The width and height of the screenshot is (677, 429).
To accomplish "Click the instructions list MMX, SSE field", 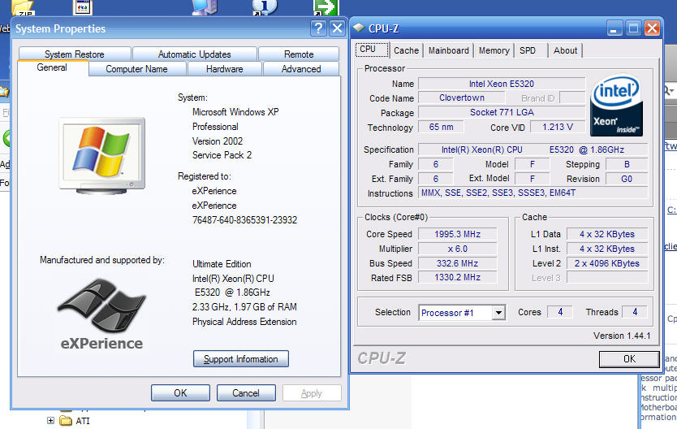I will pyautogui.click(x=533, y=193).
